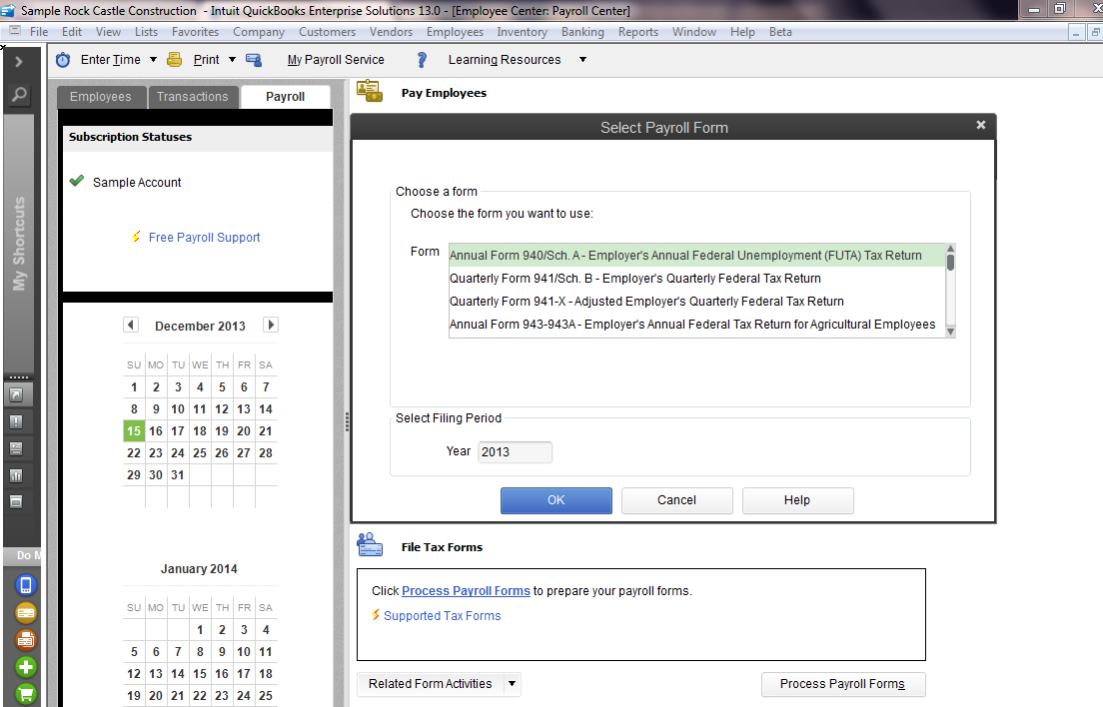Click the Enter Time clock icon
This screenshot has width=1103, height=707.
point(63,60)
